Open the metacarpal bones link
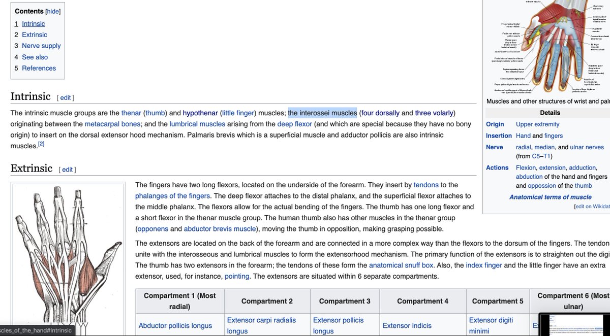The height and width of the screenshot is (336, 610). (x=113, y=124)
